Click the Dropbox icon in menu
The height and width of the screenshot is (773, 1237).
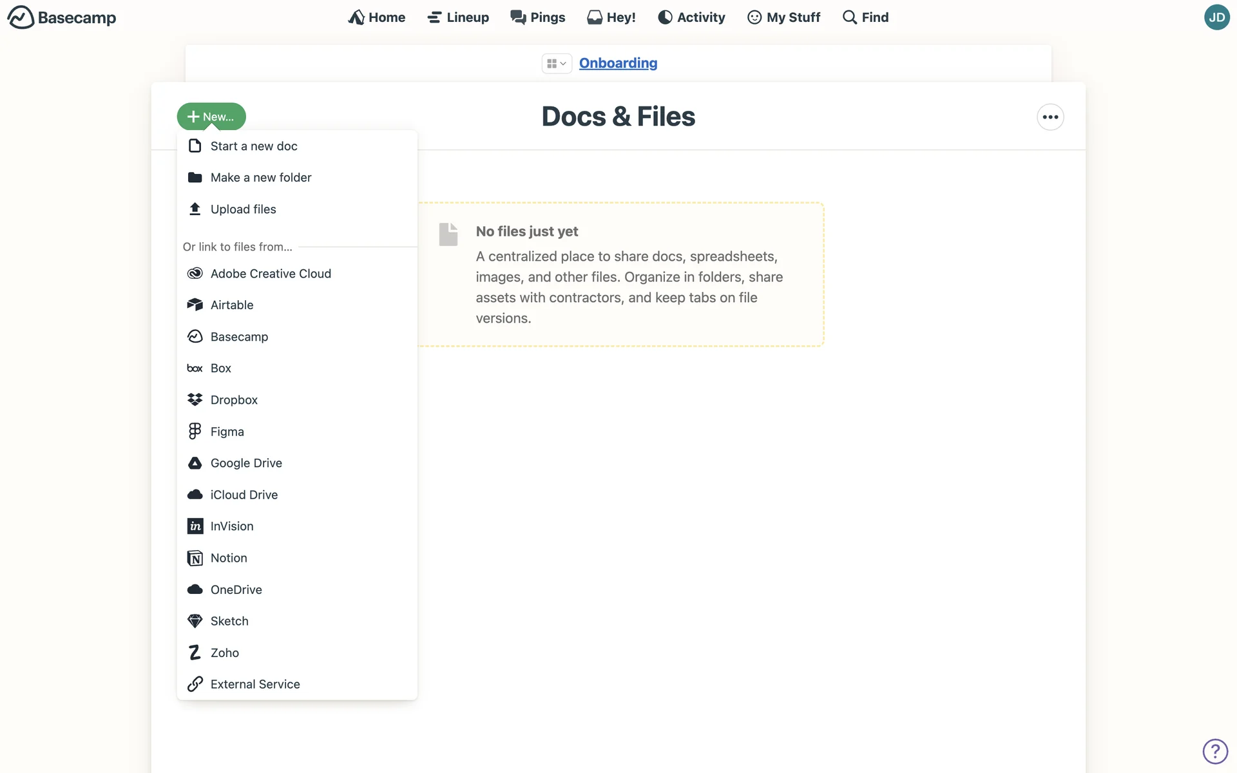point(195,400)
